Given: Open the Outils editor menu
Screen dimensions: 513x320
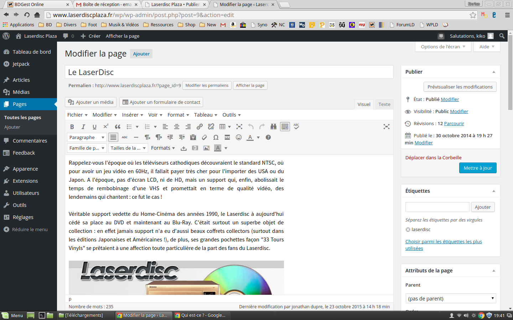Looking at the screenshot, I should click(x=232, y=115).
